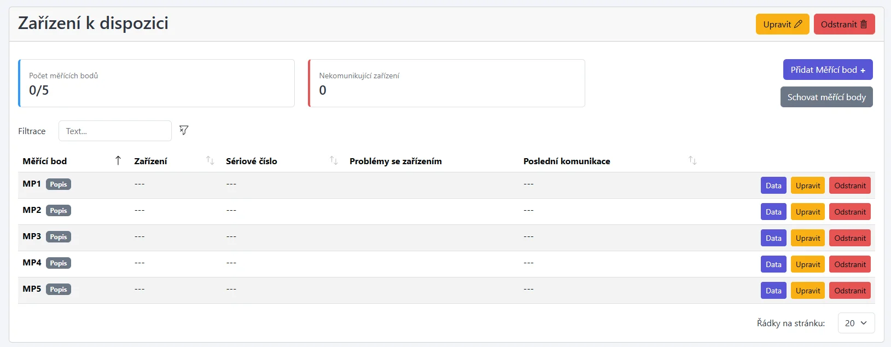Screen dimensions: 891x347
Task: Open rows per page dropdown
Action: click(x=856, y=323)
